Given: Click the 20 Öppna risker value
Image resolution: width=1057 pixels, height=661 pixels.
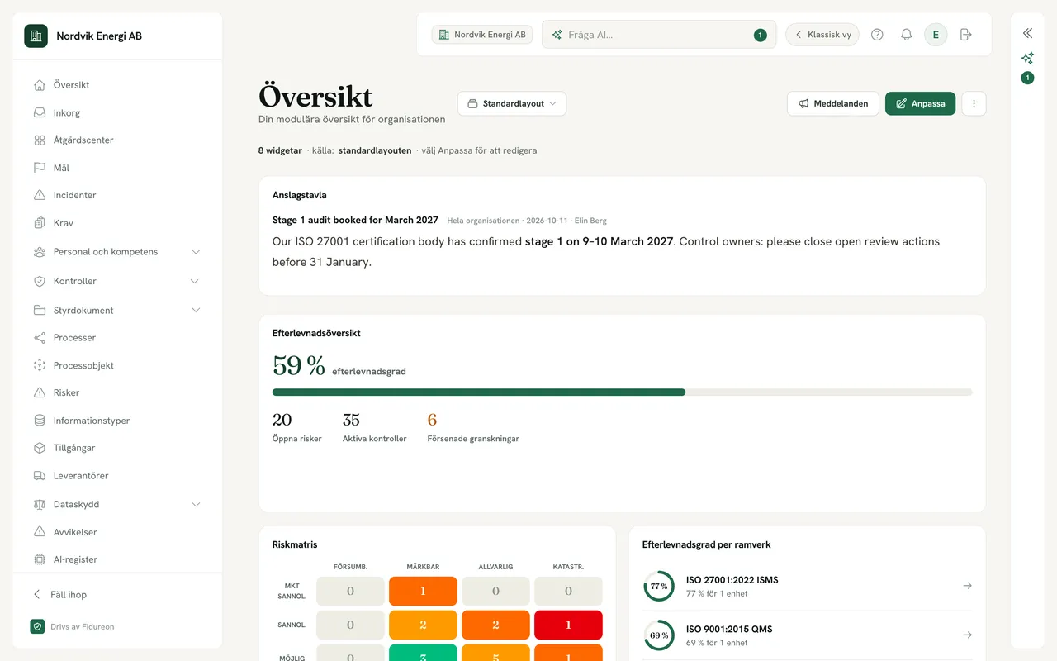Looking at the screenshot, I should coord(282,420).
